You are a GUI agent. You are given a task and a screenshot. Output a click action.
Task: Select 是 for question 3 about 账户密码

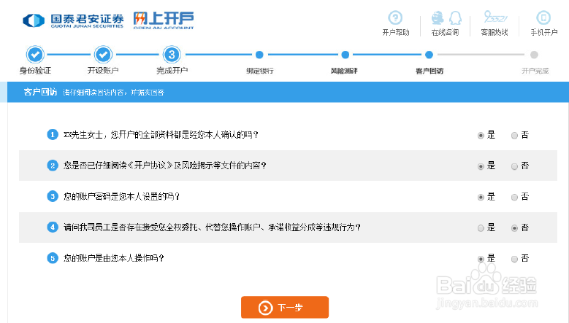coord(481,197)
